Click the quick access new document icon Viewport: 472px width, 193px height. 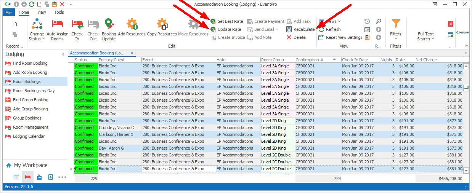coord(39,4)
